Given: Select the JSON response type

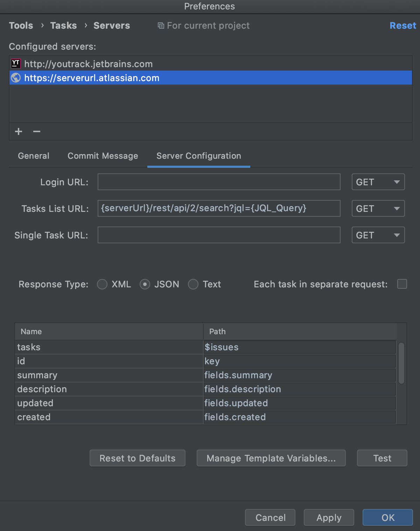Looking at the screenshot, I should click(x=145, y=284).
